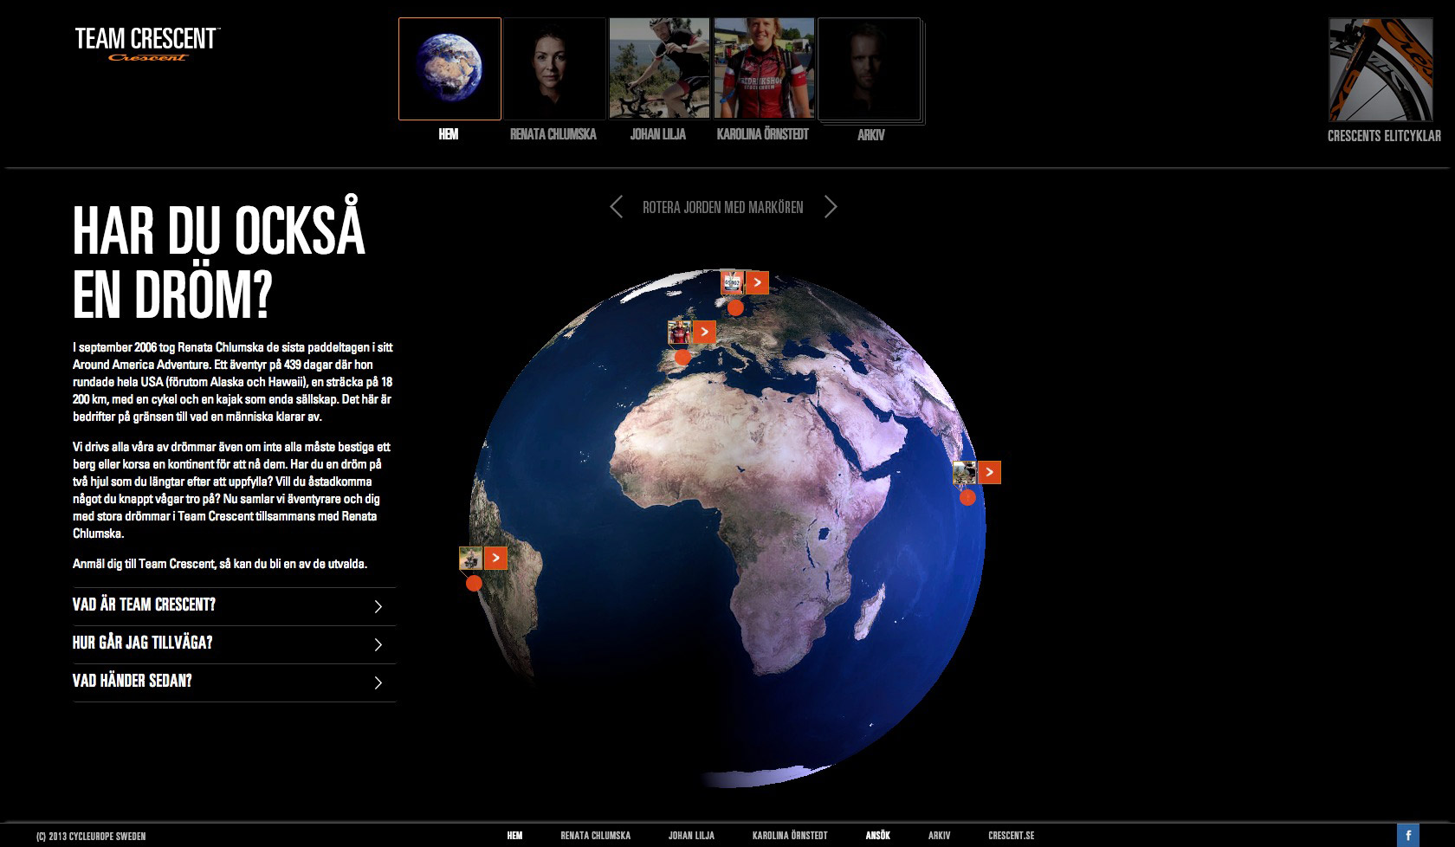The height and width of the screenshot is (847, 1455).
Task: Open the Spain marker arrow on globe
Action: [x=704, y=333]
